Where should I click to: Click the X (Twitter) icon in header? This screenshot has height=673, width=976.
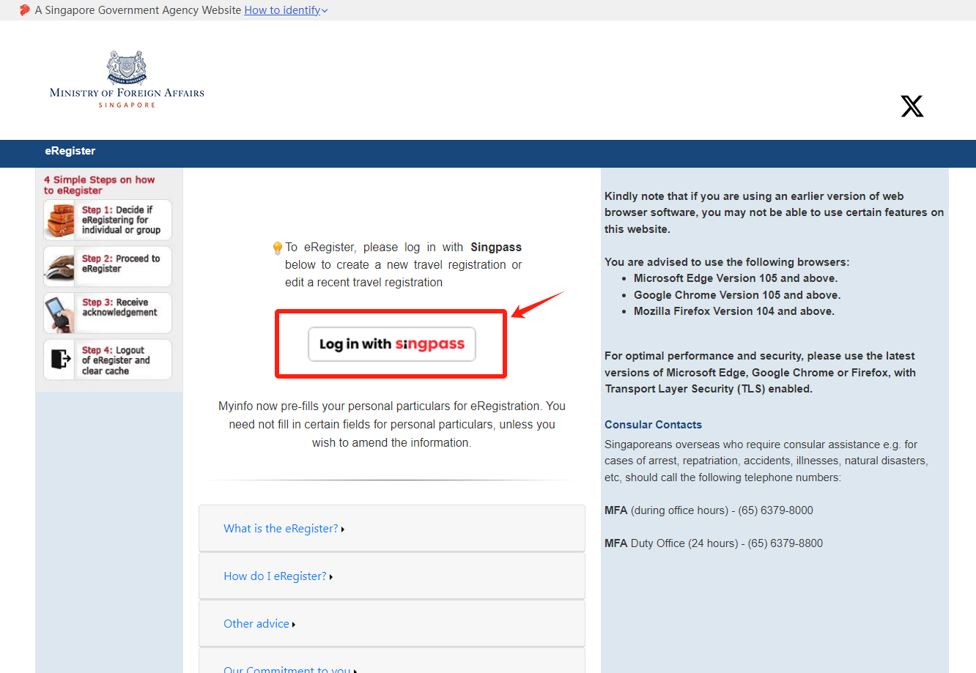pos(912,106)
